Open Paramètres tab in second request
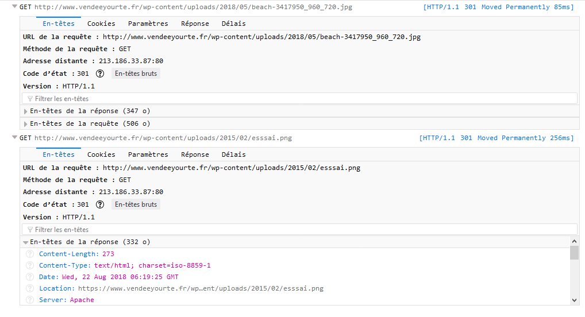The height and width of the screenshot is (317, 585). click(x=148, y=154)
